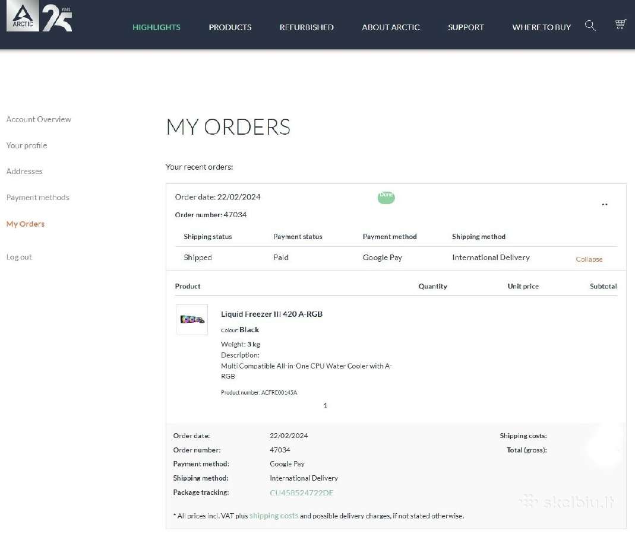
Task: Open the PRODUCTS menu
Action: coord(230,27)
